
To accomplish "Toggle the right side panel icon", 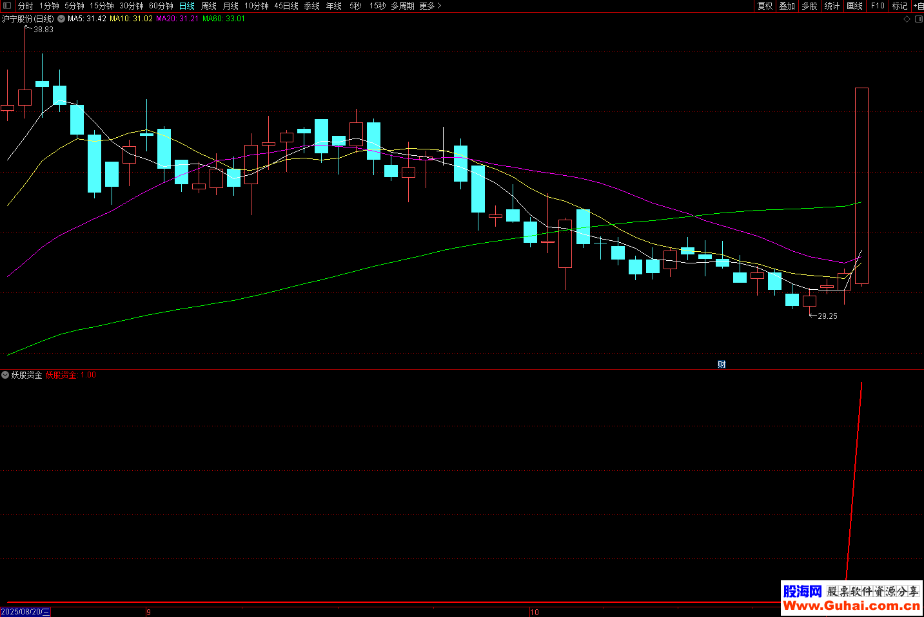I will coord(918,19).
